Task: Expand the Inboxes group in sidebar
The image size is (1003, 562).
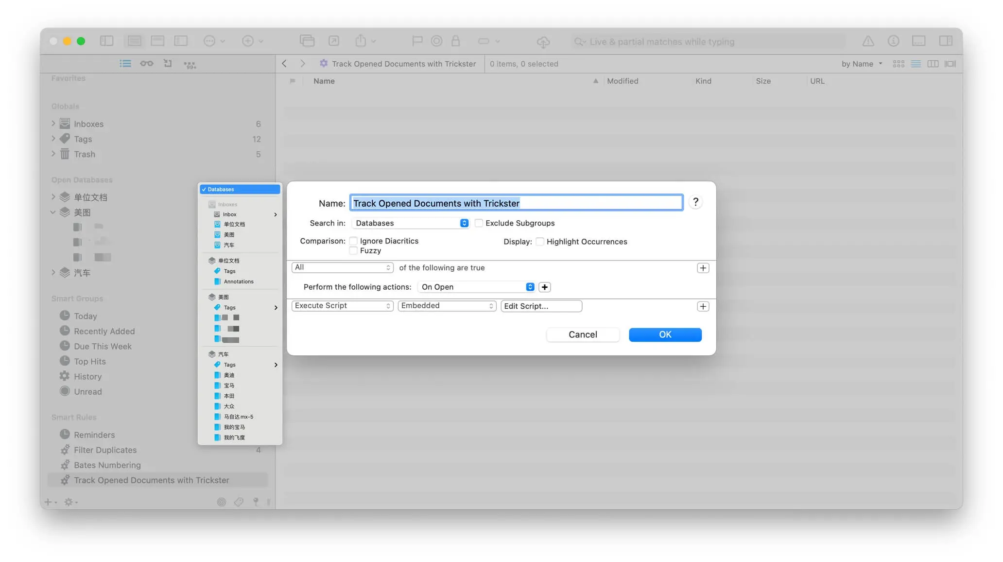Action: click(53, 123)
